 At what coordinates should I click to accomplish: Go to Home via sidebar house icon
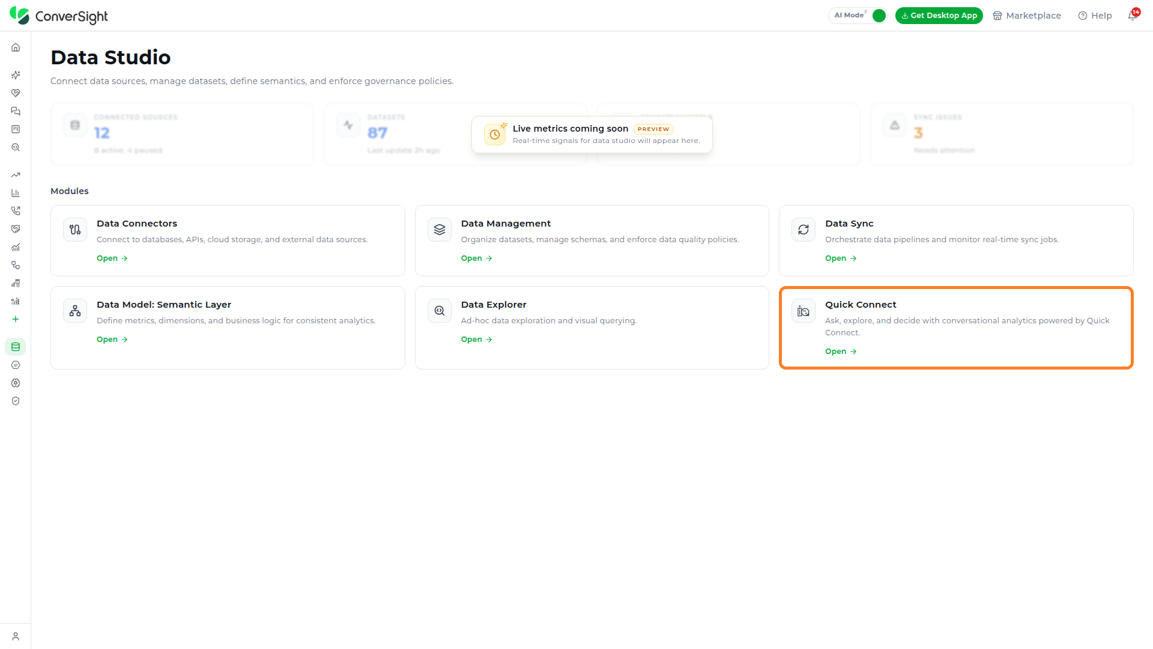click(x=16, y=47)
